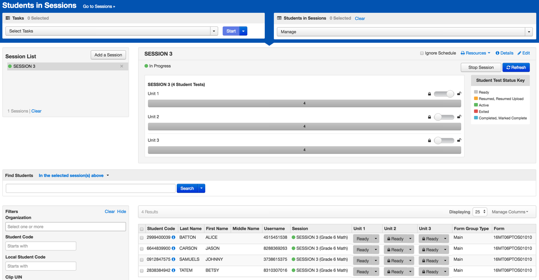The height and width of the screenshot is (280, 539).
Task: Check the box for student BATTON
Action: click(142, 238)
